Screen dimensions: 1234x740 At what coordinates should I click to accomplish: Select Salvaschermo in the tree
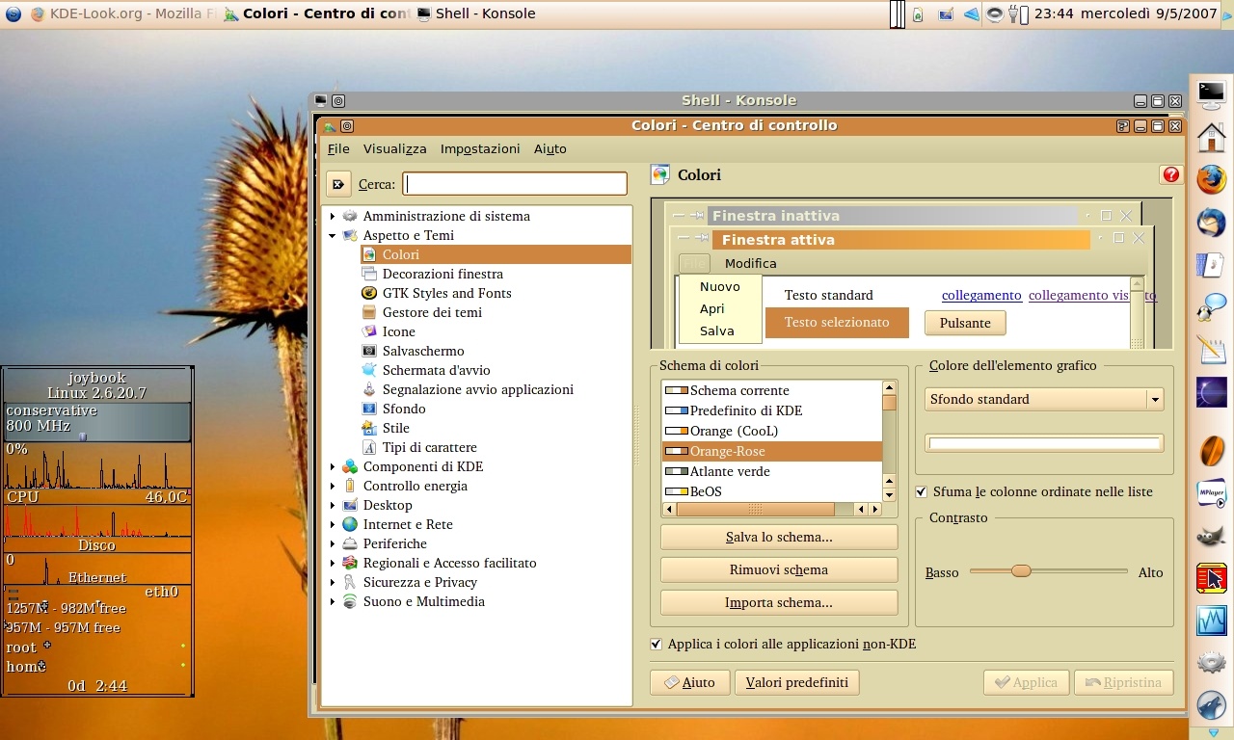[423, 351]
